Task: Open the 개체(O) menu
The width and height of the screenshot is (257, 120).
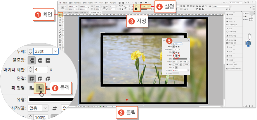Action: [x=90, y=3]
